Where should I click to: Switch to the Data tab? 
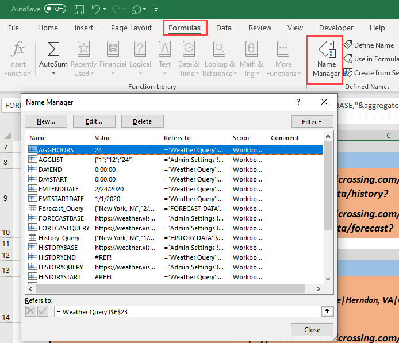coord(224,28)
